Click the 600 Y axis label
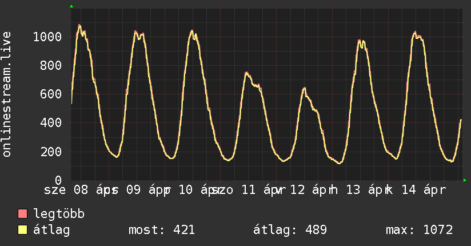This screenshot has height=246, width=471. click(51, 94)
